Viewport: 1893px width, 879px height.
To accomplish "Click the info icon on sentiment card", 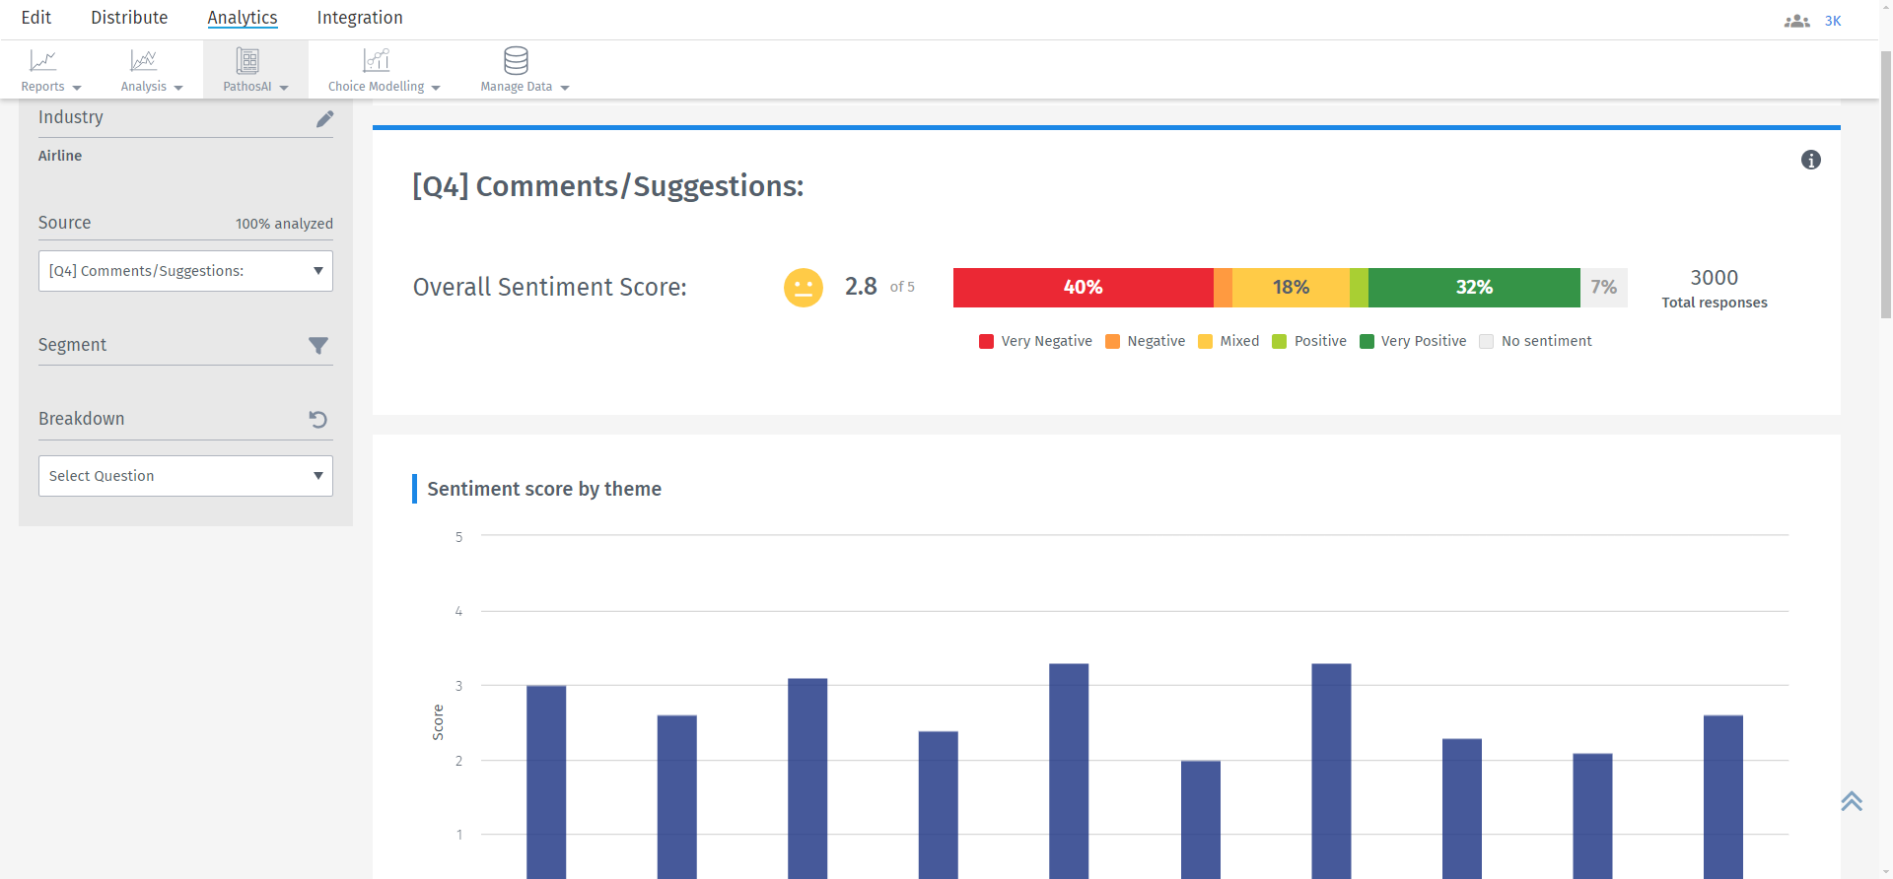I will pyautogui.click(x=1811, y=160).
